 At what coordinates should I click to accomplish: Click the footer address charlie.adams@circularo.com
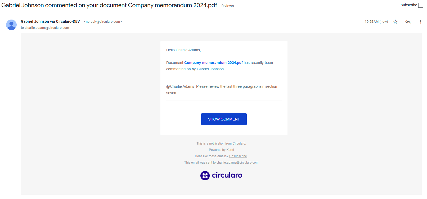click(x=237, y=163)
